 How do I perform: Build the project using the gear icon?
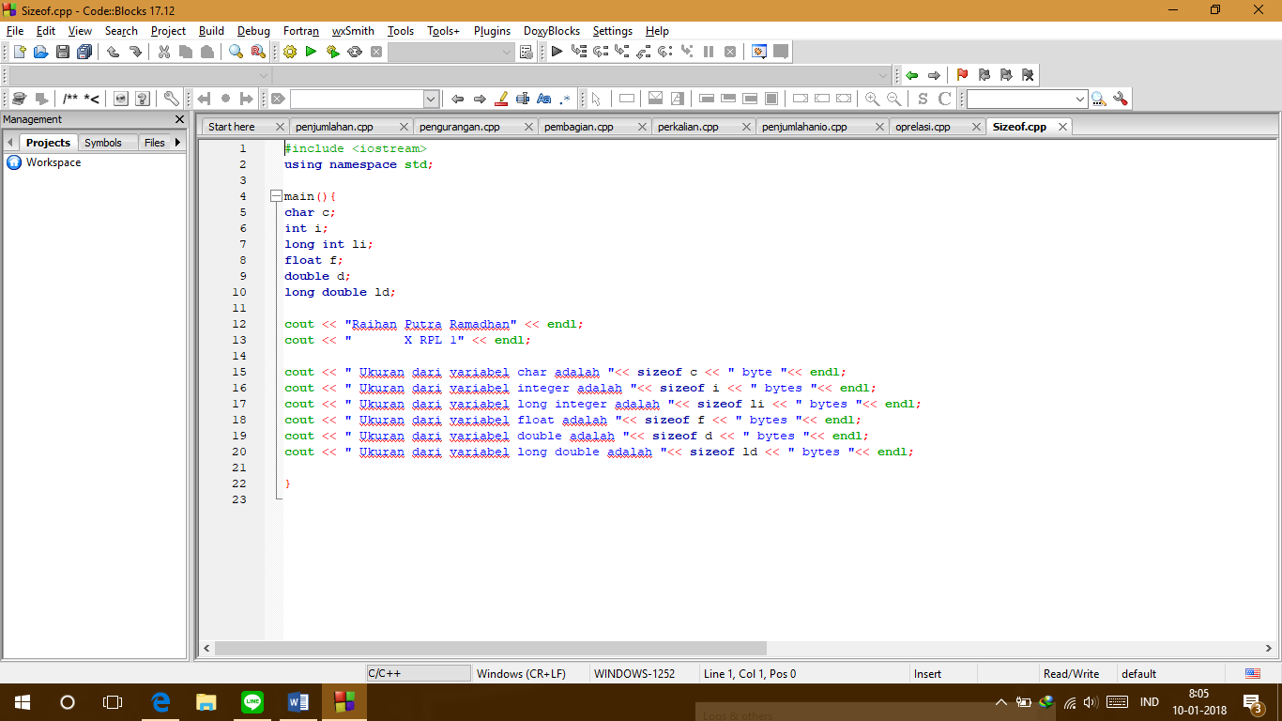tap(289, 51)
